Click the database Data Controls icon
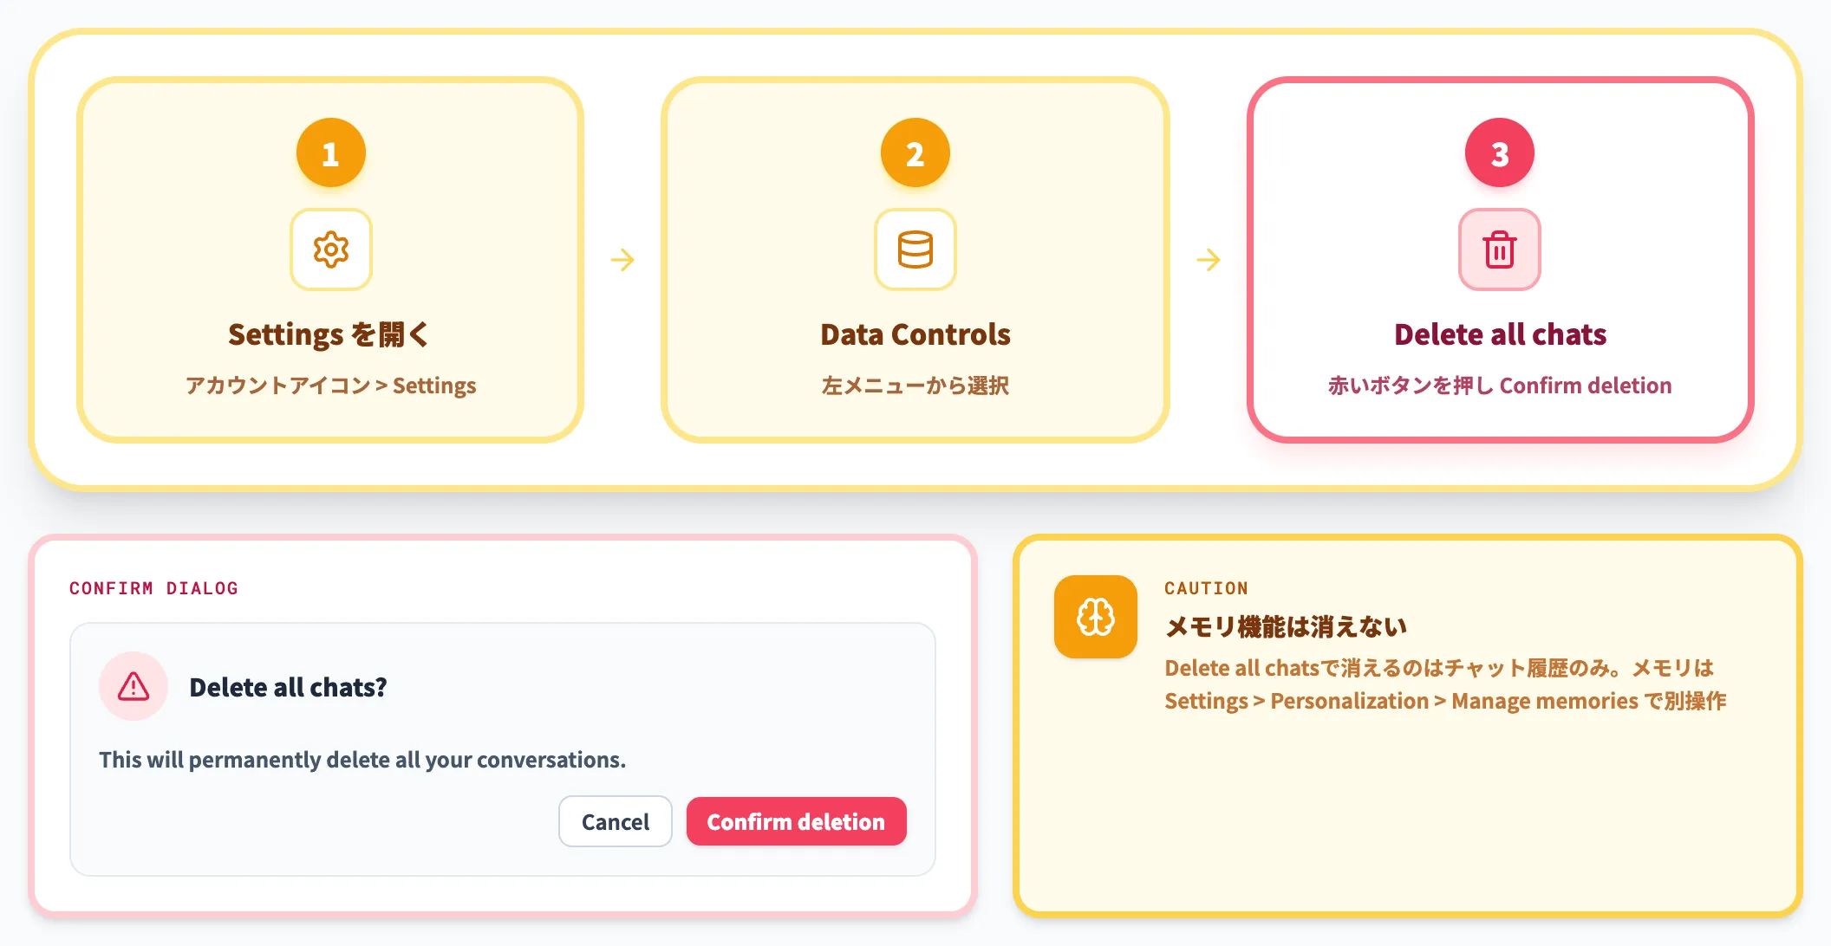This screenshot has width=1831, height=946. point(915,249)
